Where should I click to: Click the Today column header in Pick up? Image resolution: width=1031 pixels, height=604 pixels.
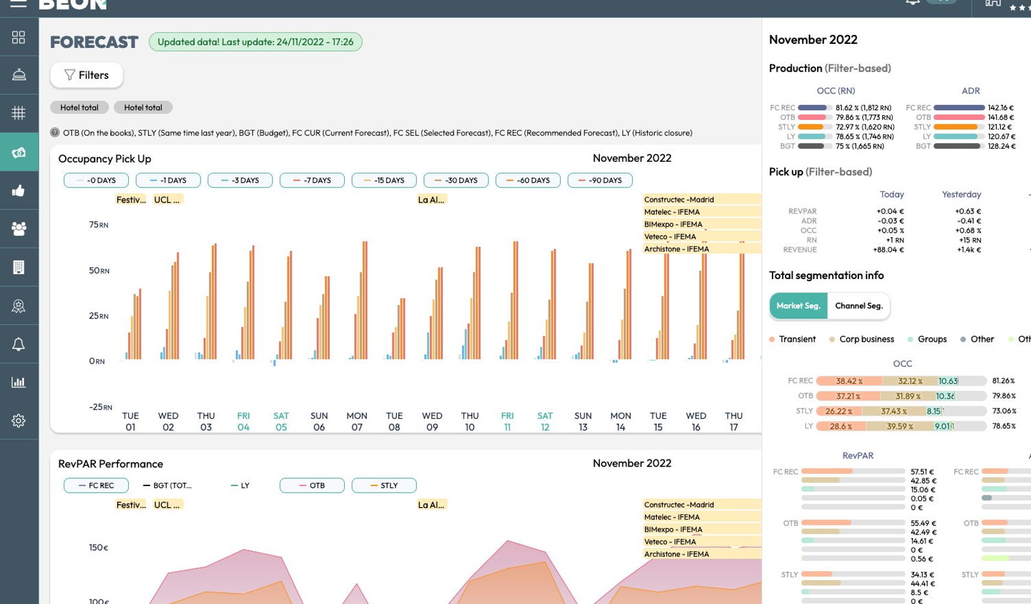(892, 195)
